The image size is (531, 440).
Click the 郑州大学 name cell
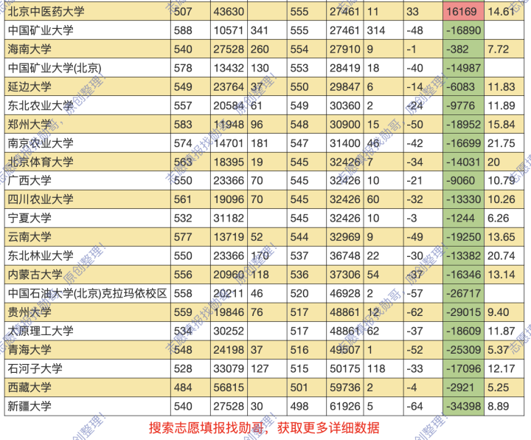click(x=87, y=124)
